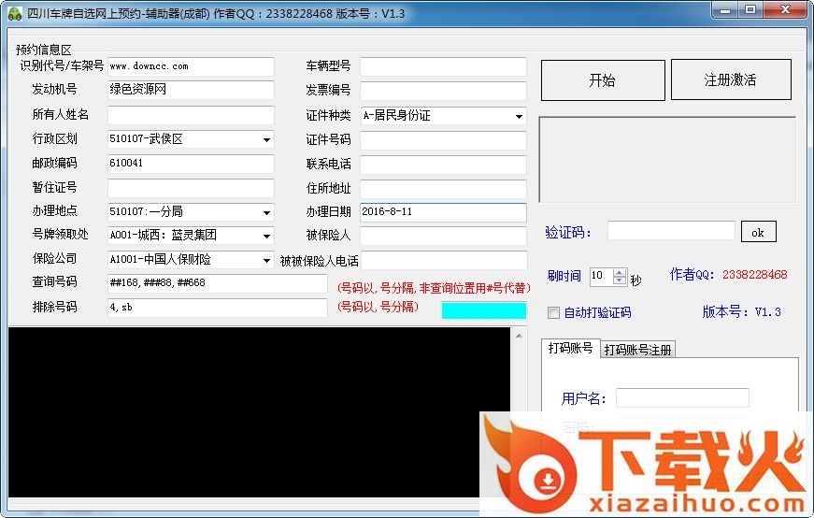The image size is (814, 518).
Task: Click the 验证码 input field
Action: tap(671, 230)
